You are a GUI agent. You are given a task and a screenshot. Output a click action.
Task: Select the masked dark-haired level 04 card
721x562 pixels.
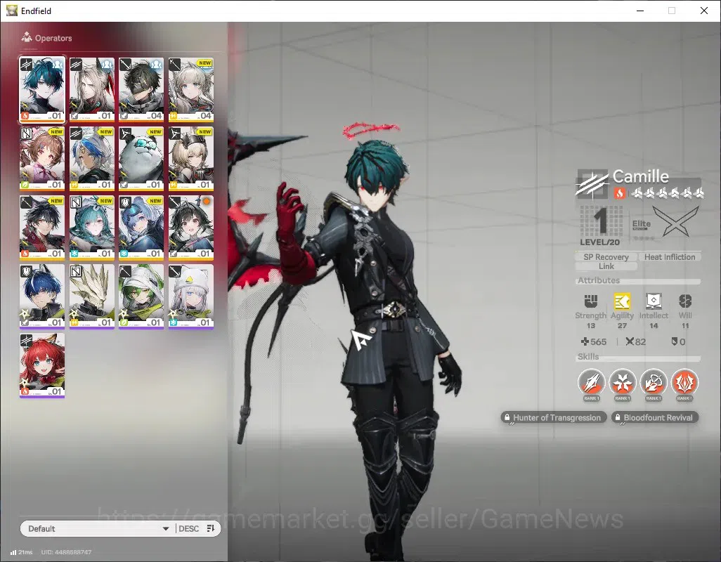point(141,90)
